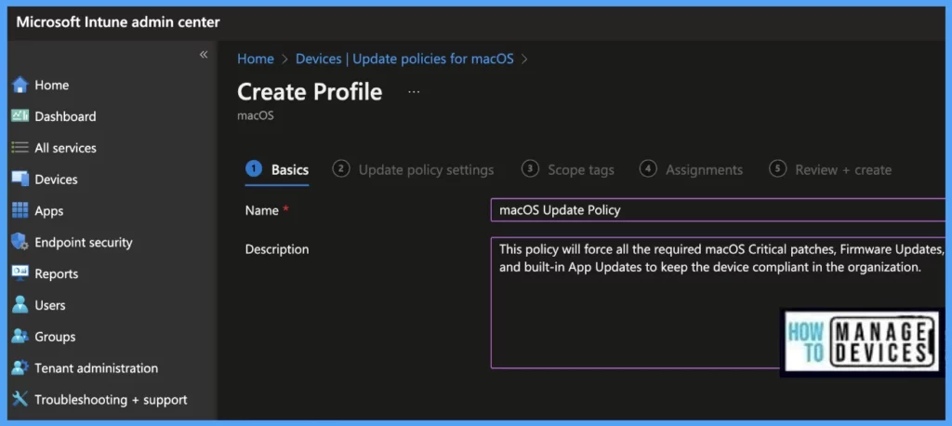Open Users in the sidebar
The height and width of the screenshot is (426, 952).
[x=50, y=305]
